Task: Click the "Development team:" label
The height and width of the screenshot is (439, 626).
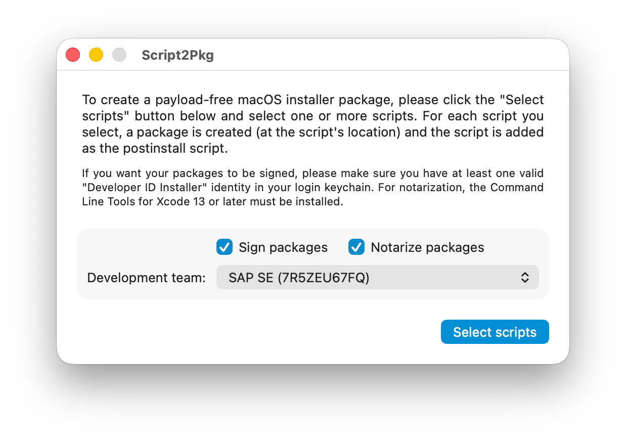Action: pyautogui.click(x=146, y=278)
